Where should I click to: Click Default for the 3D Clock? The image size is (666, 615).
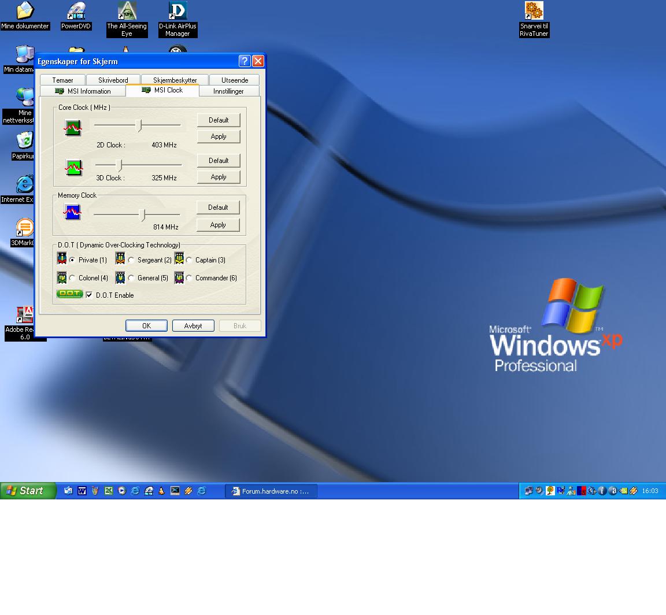tap(219, 161)
